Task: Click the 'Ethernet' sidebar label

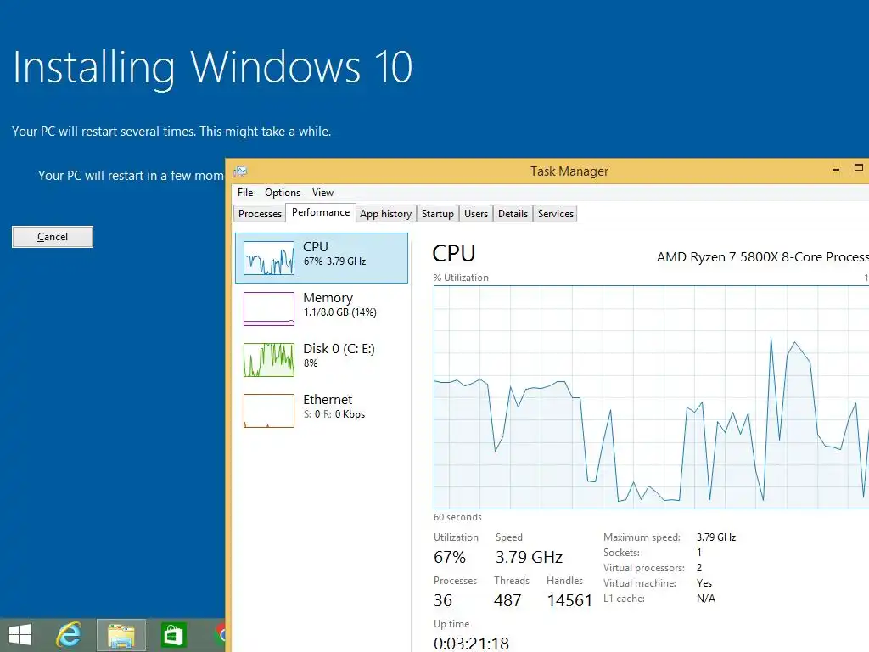Action: coord(328,400)
